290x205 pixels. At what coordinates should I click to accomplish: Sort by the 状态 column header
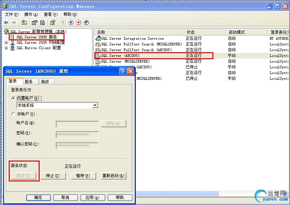coord(204,32)
